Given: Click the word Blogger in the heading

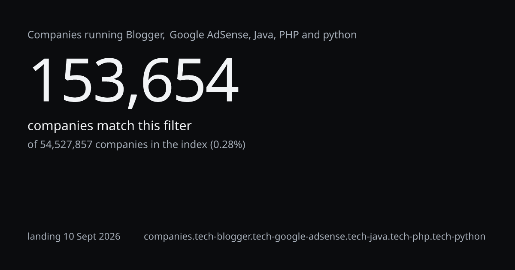Looking at the screenshot, I should click(x=145, y=35).
